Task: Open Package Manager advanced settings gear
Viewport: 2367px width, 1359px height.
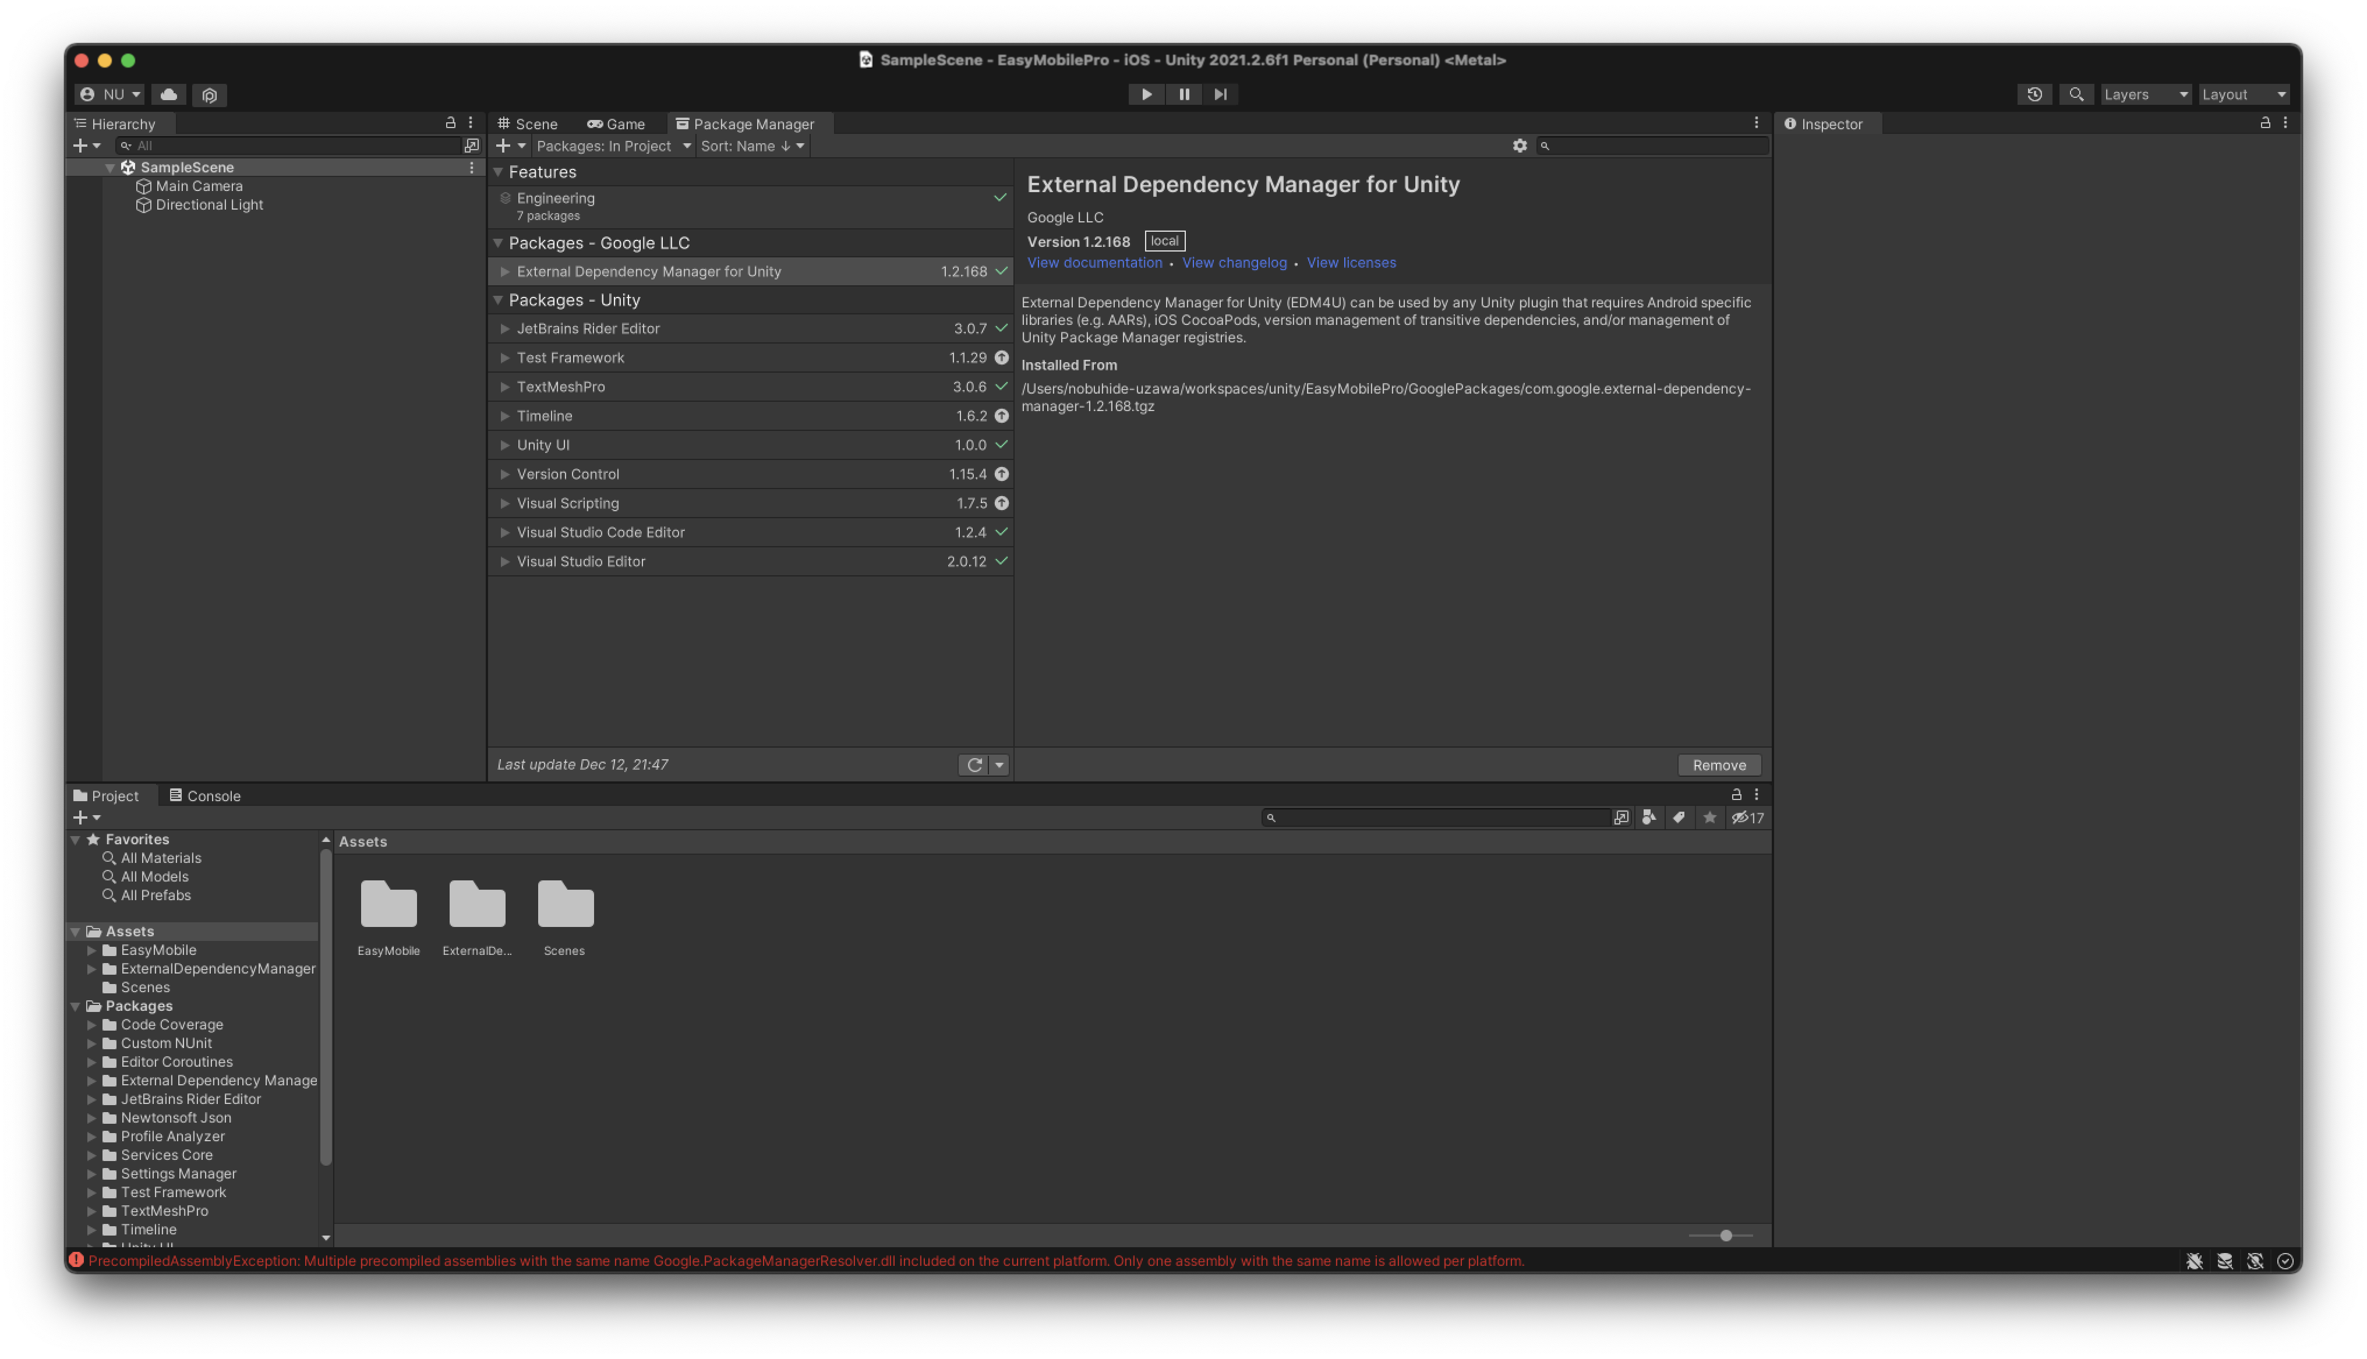Action: pyautogui.click(x=1521, y=146)
